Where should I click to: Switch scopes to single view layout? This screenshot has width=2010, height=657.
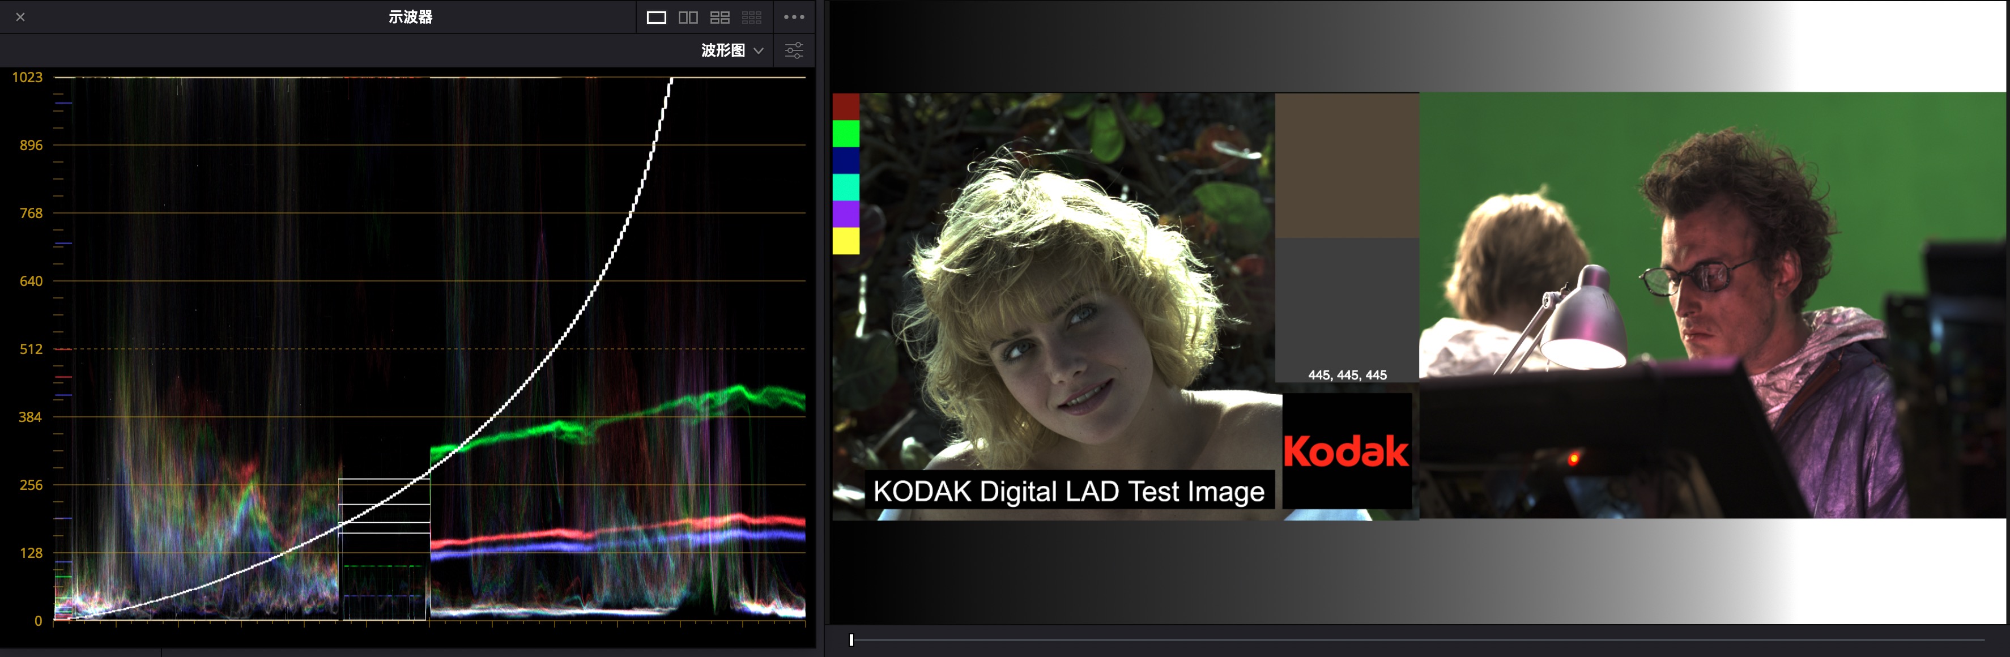pos(656,17)
